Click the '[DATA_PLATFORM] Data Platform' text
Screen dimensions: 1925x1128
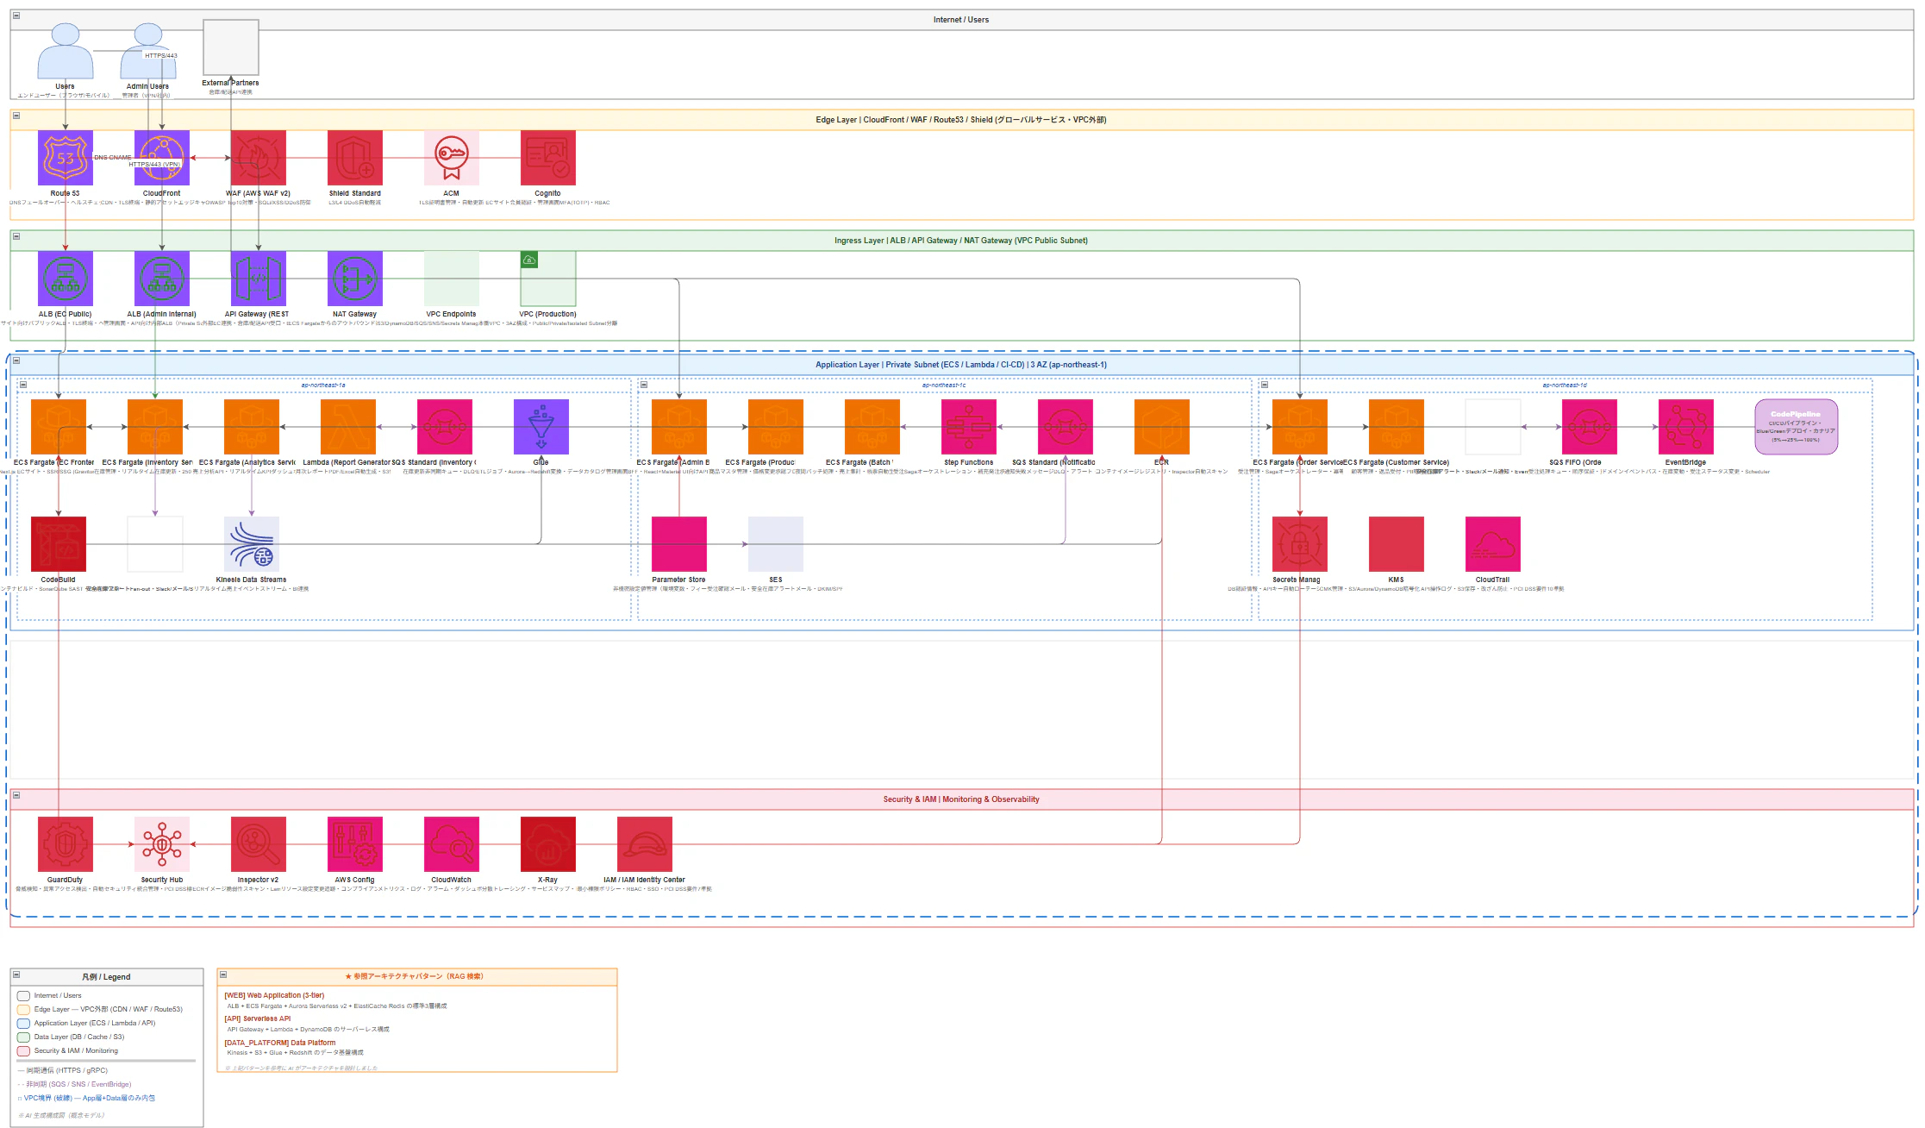280,1043
